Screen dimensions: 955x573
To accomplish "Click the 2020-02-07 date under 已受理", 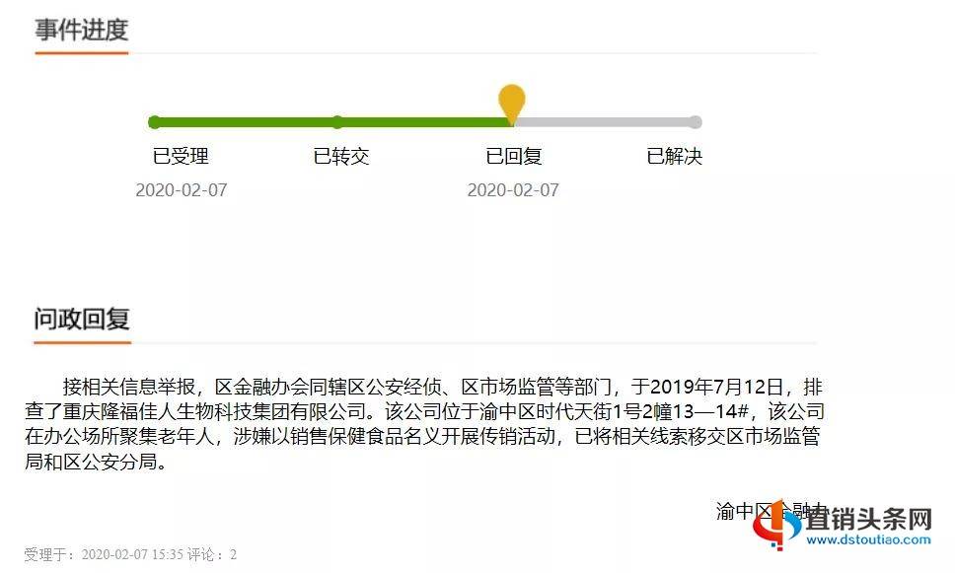I will point(182,190).
